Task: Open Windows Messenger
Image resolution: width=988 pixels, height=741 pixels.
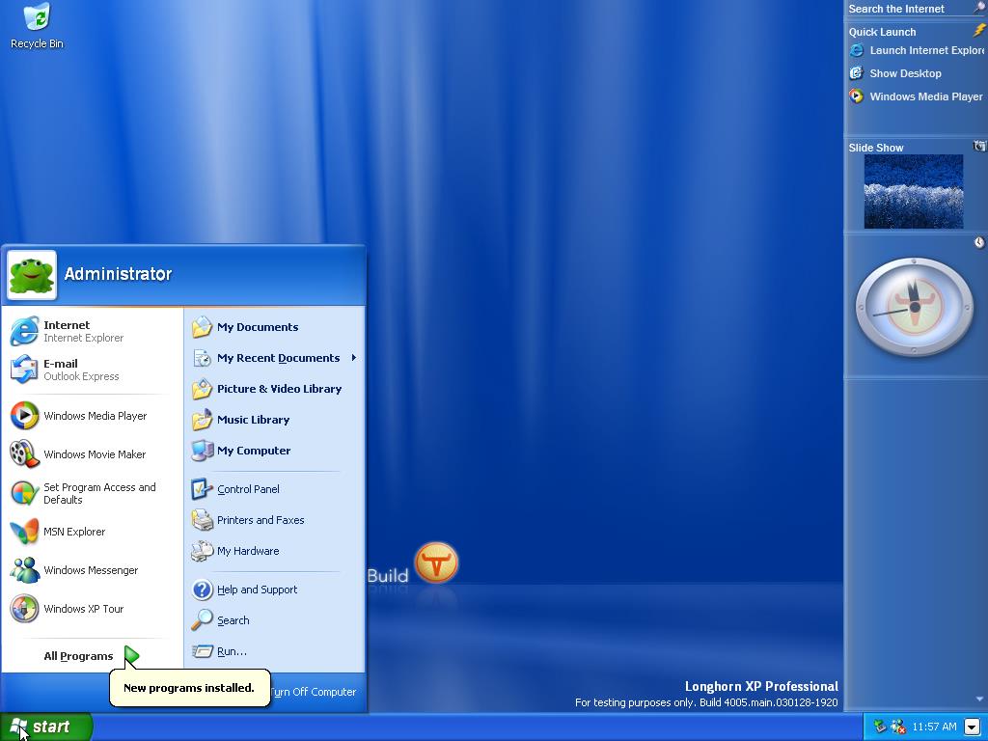Action: tap(92, 570)
